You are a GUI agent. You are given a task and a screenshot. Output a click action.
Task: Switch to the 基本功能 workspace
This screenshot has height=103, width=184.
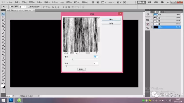click(141, 2)
